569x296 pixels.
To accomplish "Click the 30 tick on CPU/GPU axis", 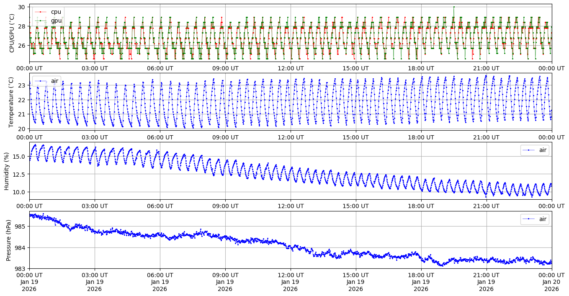I will pyautogui.click(x=21, y=7).
